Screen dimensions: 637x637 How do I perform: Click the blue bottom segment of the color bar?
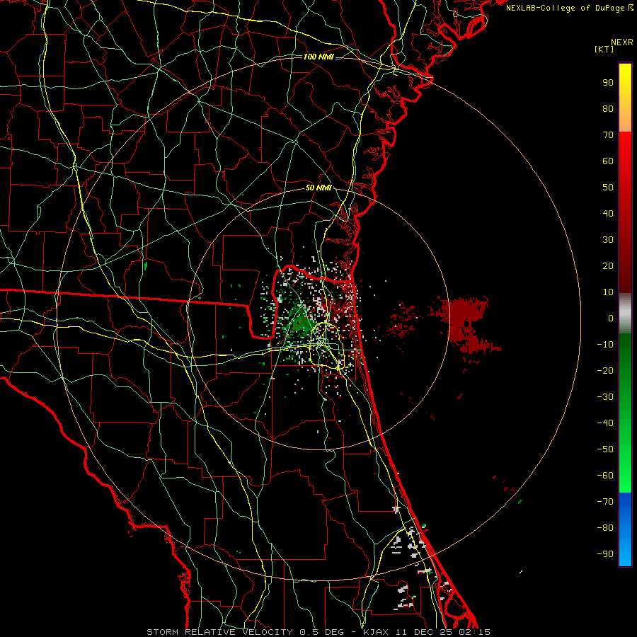point(625,529)
